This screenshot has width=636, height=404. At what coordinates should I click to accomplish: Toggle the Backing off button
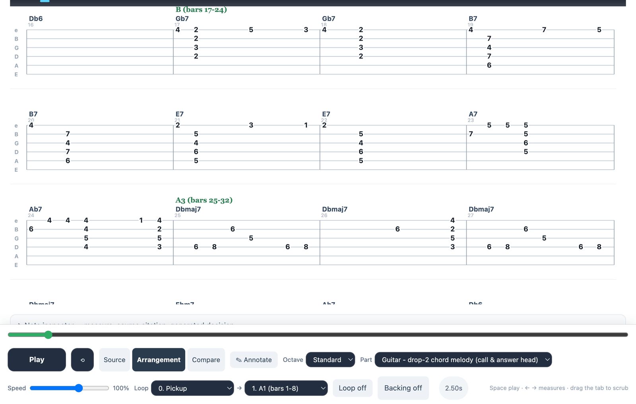(x=403, y=388)
